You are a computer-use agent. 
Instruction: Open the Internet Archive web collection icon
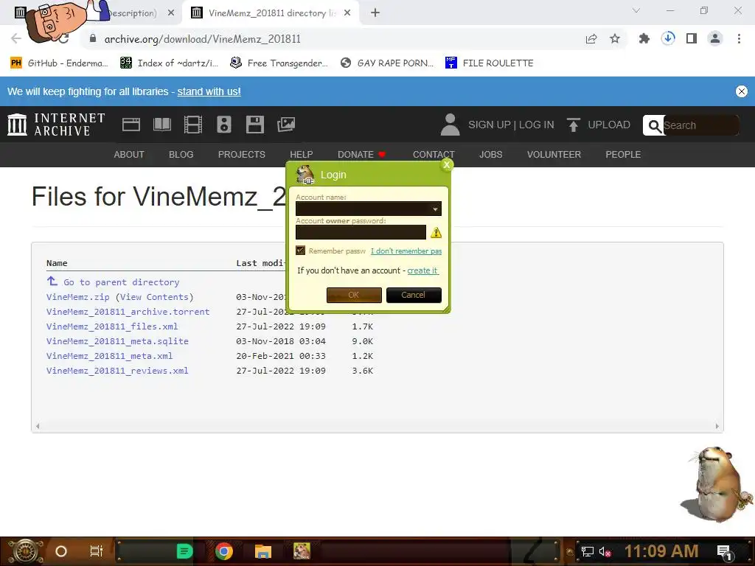point(131,125)
